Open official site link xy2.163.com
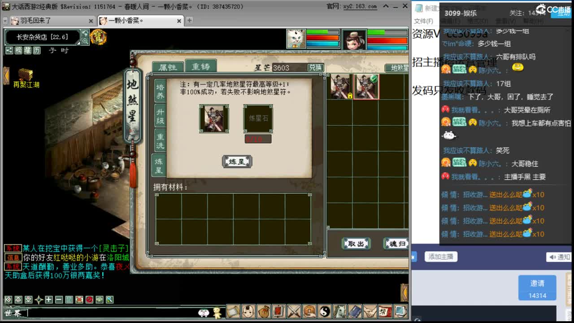 (x=360, y=6)
